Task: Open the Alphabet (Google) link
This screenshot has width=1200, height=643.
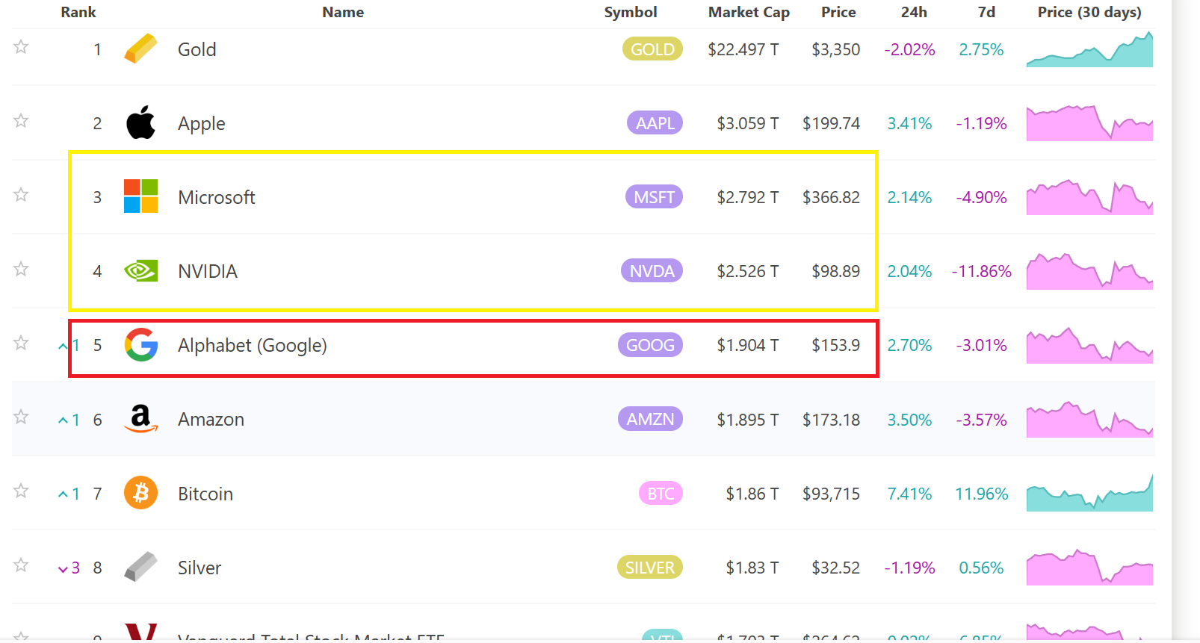Action: click(252, 346)
